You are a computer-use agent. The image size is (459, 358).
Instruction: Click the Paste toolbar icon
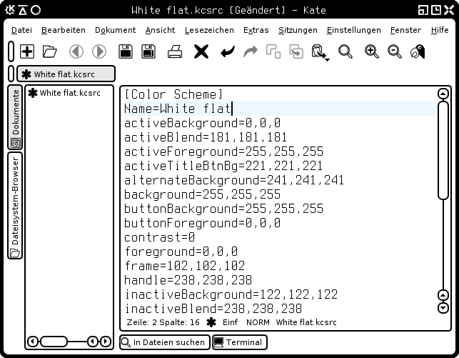click(318, 52)
